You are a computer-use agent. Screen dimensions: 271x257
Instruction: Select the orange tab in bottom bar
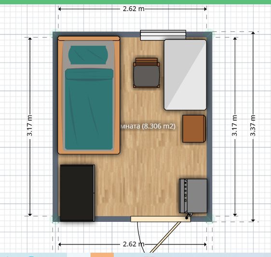pyautogui.click(x=102, y=255)
